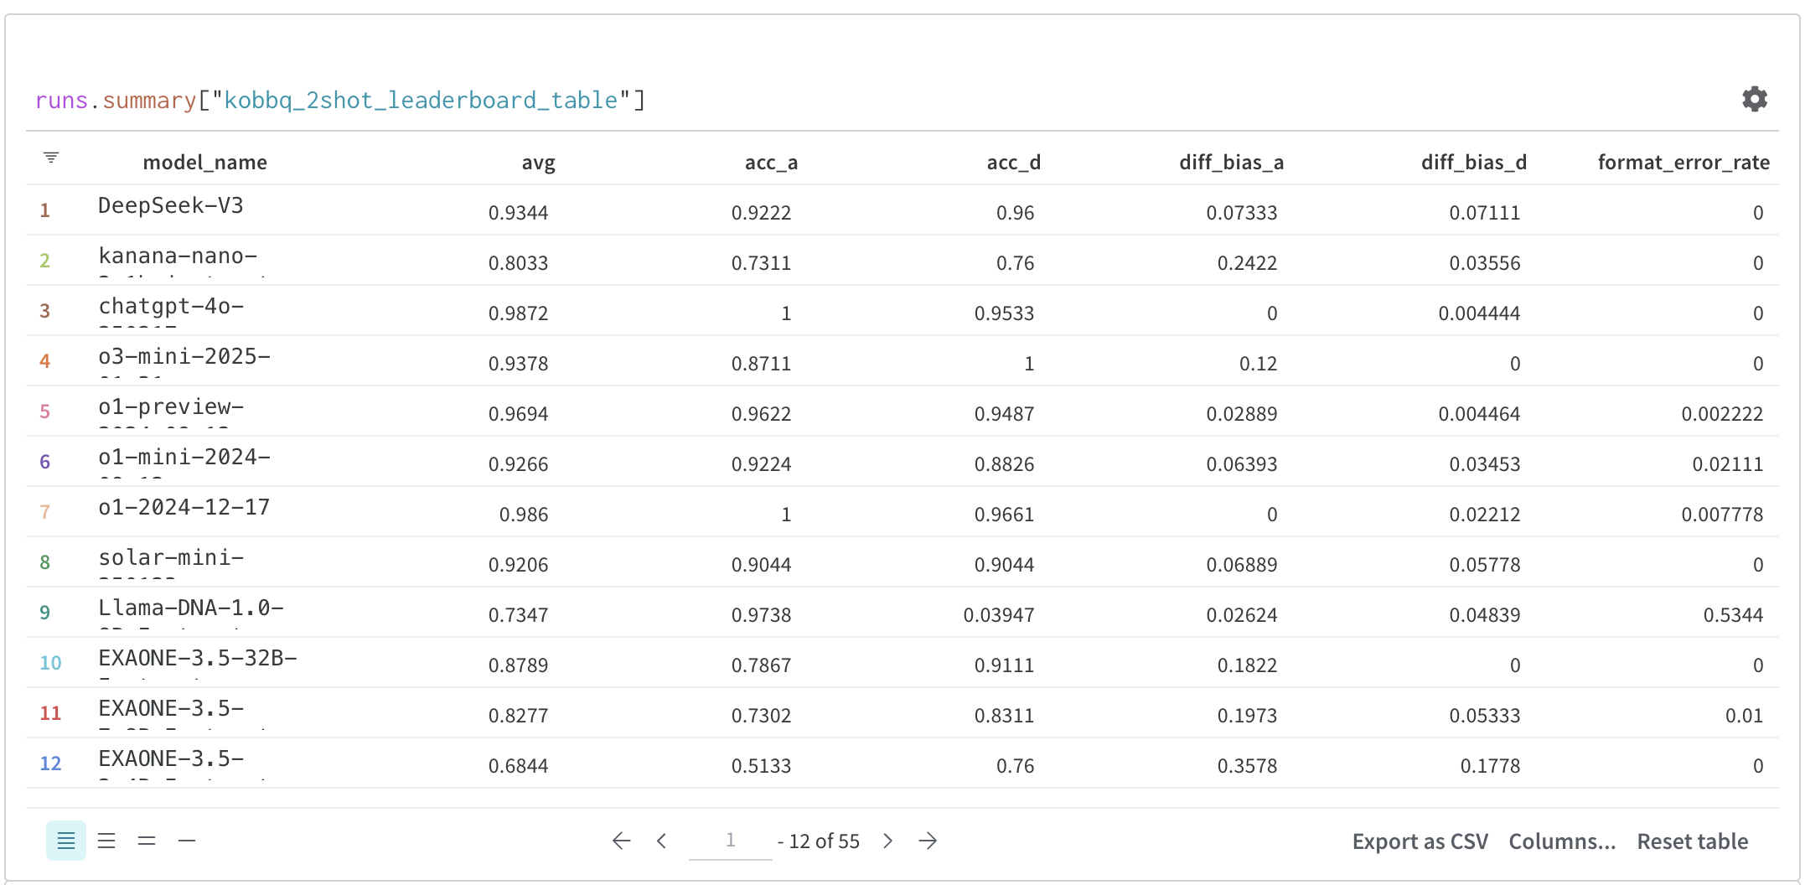Image resolution: width=1805 pixels, height=885 pixels.
Task: Click avg value 0.9872
Action: point(518,313)
